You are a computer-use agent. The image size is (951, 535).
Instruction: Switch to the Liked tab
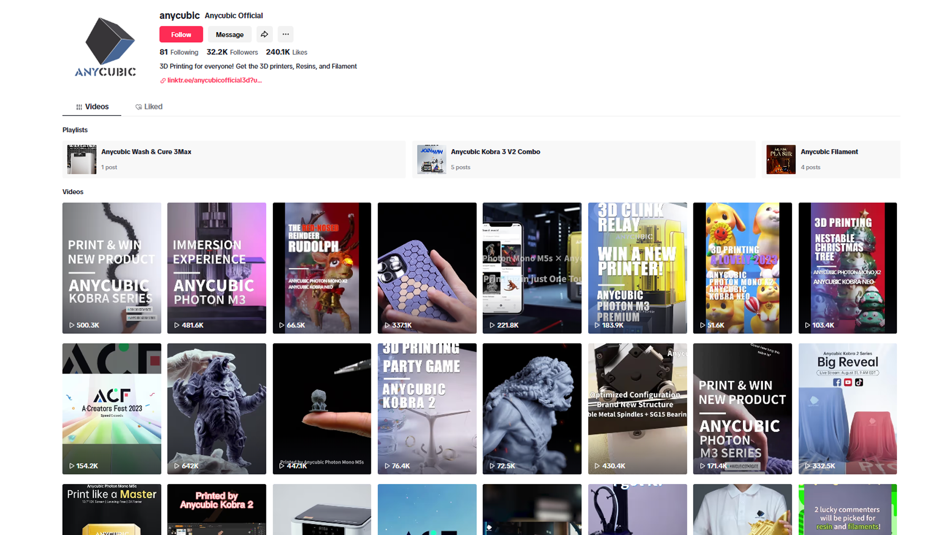(x=149, y=107)
